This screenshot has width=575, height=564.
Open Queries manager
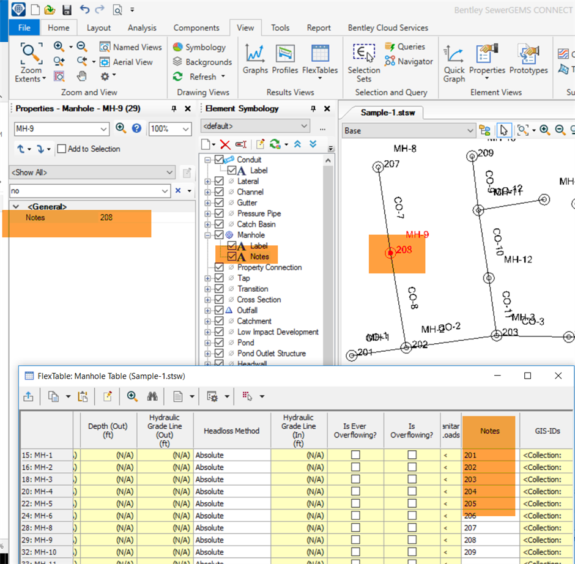[x=405, y=46]
